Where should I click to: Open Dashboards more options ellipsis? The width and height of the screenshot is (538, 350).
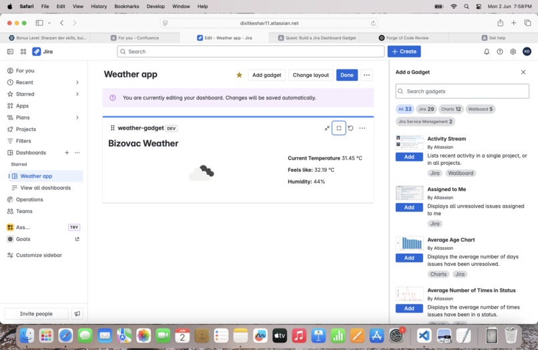(77, 152)
